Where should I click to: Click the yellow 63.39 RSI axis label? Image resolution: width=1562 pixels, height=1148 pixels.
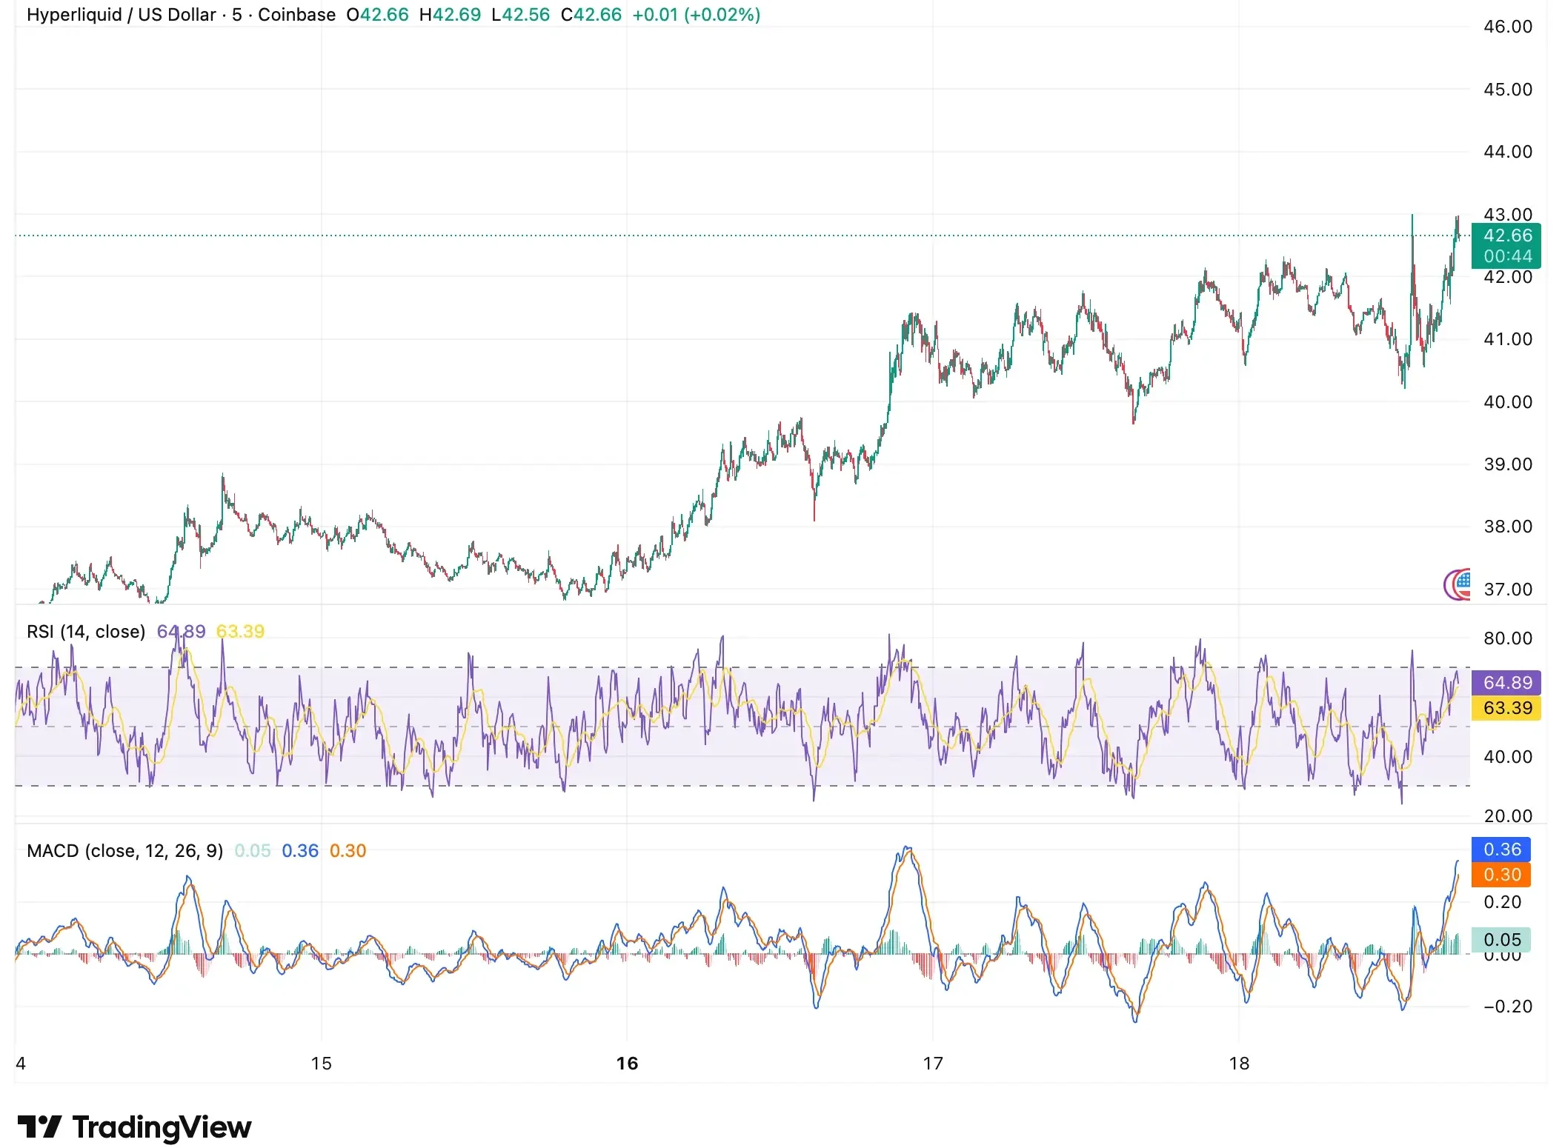[1506, 708]
